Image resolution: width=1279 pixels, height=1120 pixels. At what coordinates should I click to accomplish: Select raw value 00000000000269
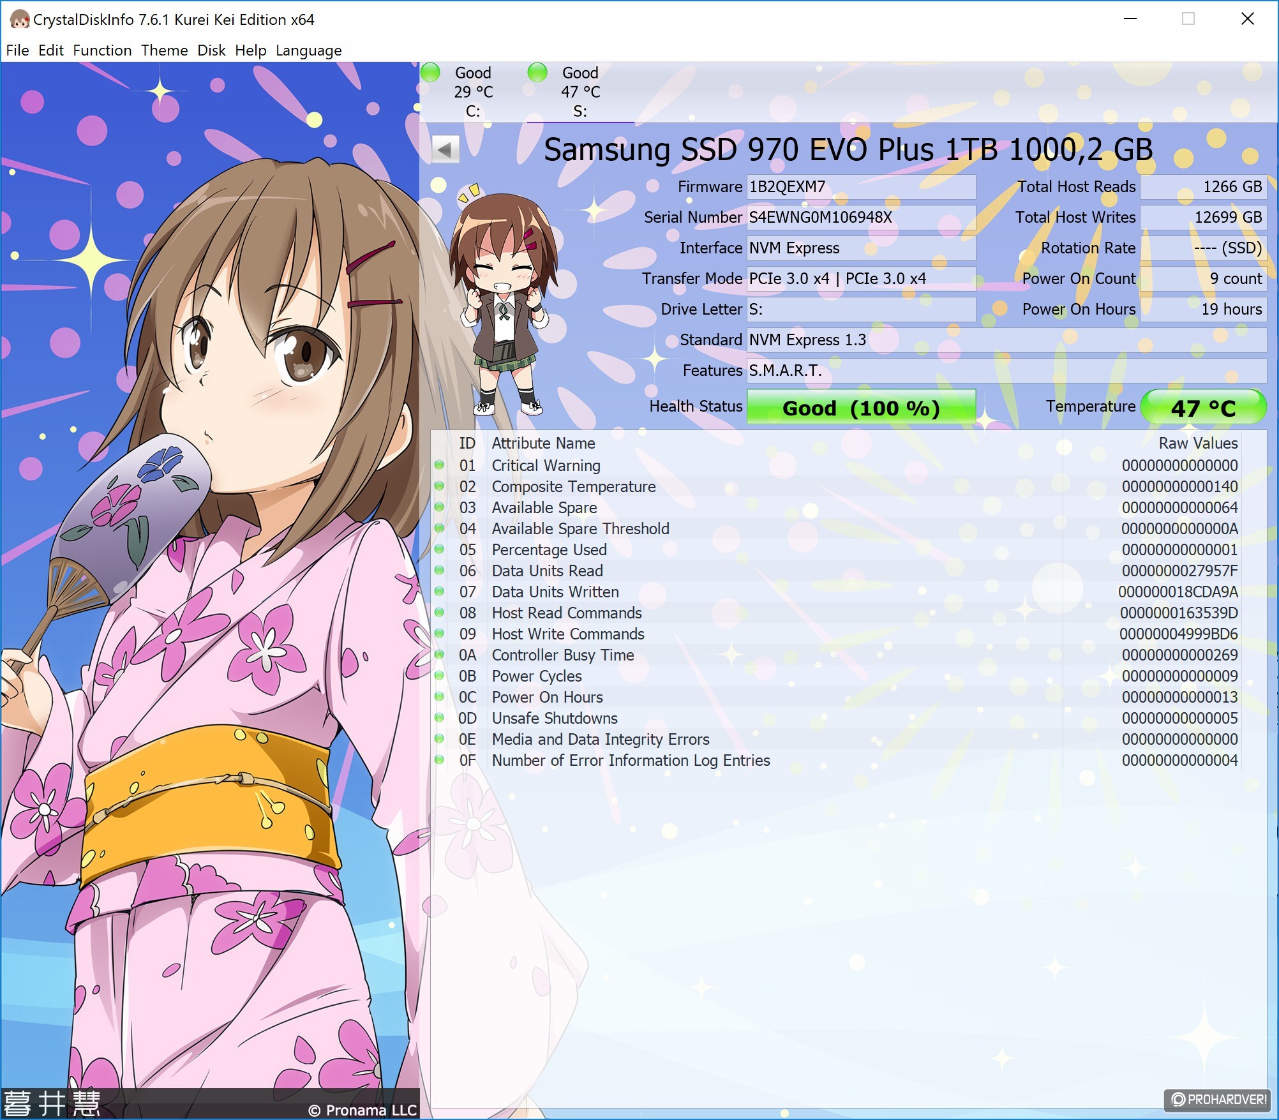click(1179, 655)
